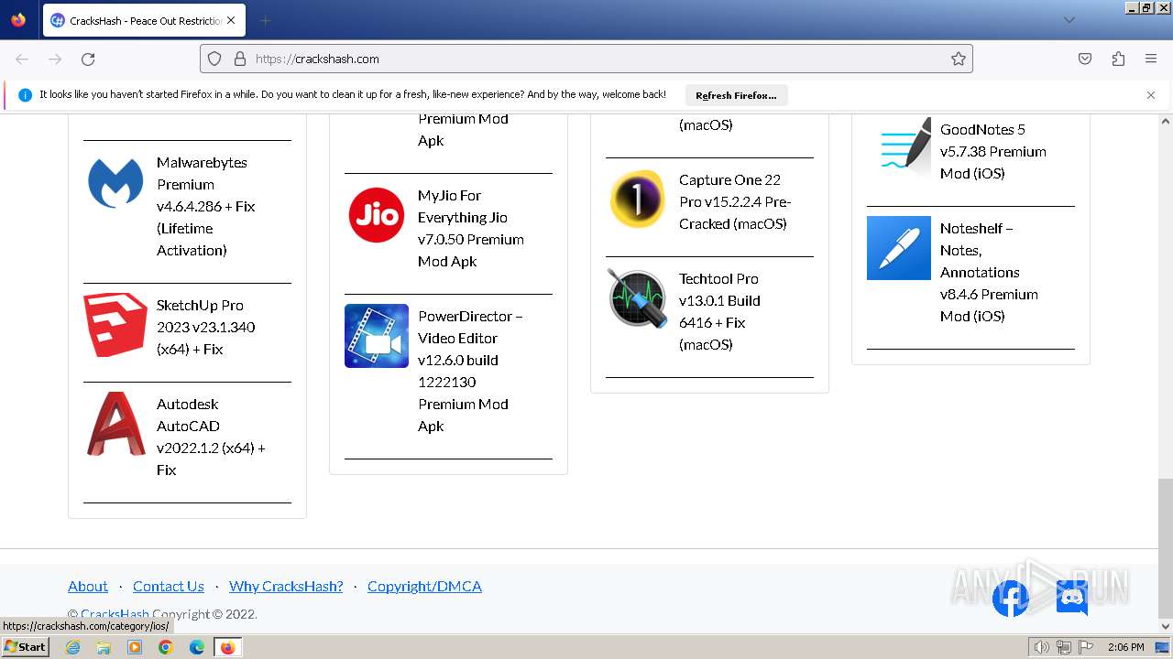Open CracksHash copyright link in footer
1173x659 pixels.
[x=115, y=614]
